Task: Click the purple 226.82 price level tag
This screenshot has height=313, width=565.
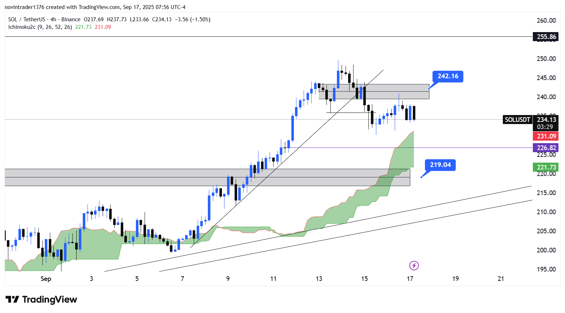Action: 546,148
